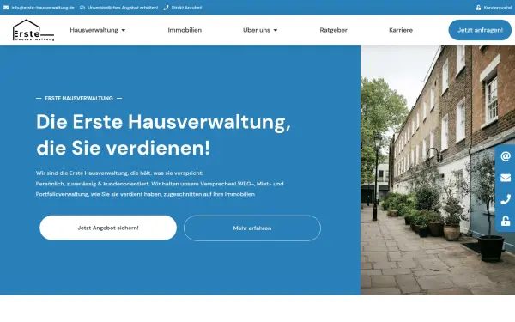Viewport: 515px width, 322px height.
Task: Click the ERSTE HAUSVERWALTUNG eyebrow label
Action: (x=79, y=98)
